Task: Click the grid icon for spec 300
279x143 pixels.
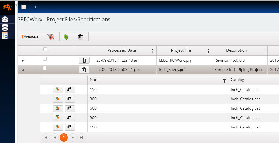Action: (x=58, y=99)
